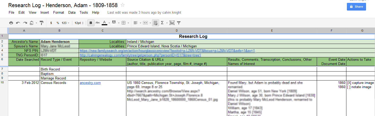
Task: Expand the text color dropdown arrow
Action: pos(109,23)
